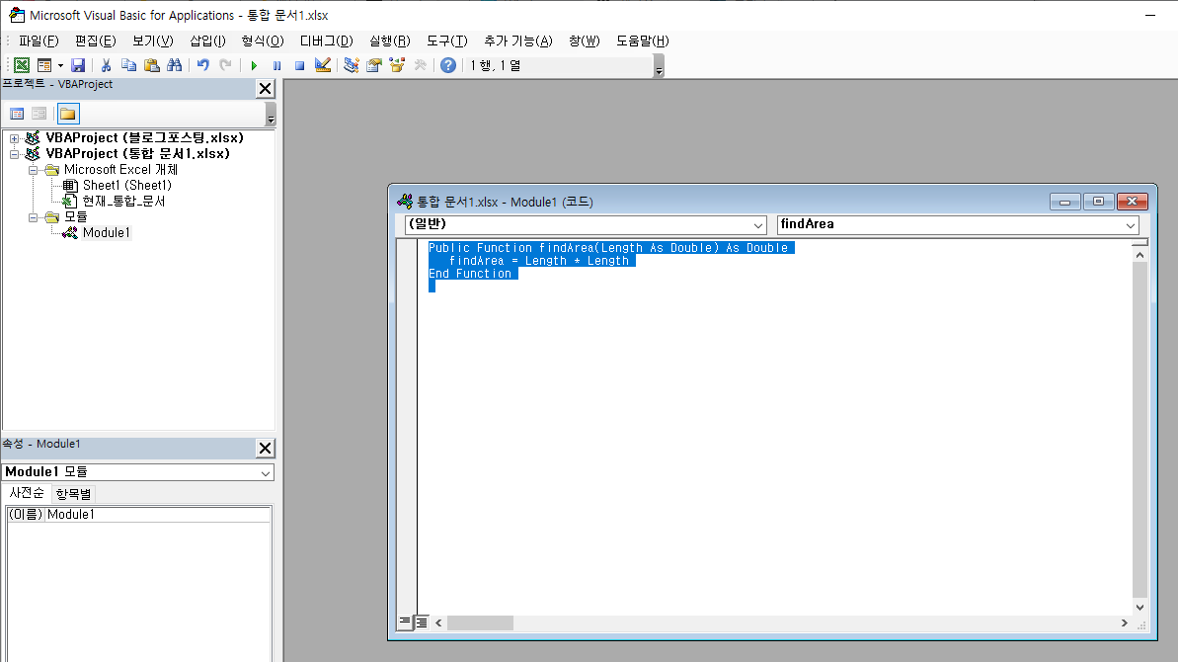Open the Object Browser toolbar icon
The image size is (1178, 662).
click(397, 65)
